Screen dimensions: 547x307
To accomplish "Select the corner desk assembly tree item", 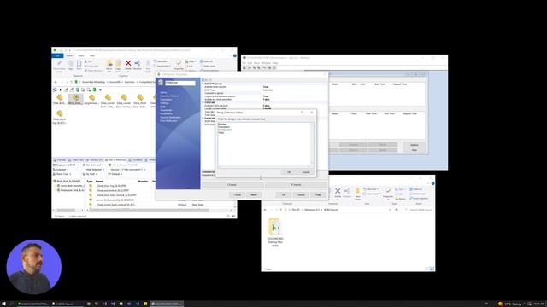I will point(70,186).
